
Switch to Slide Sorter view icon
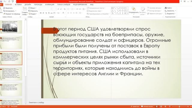tap(161, 106)
